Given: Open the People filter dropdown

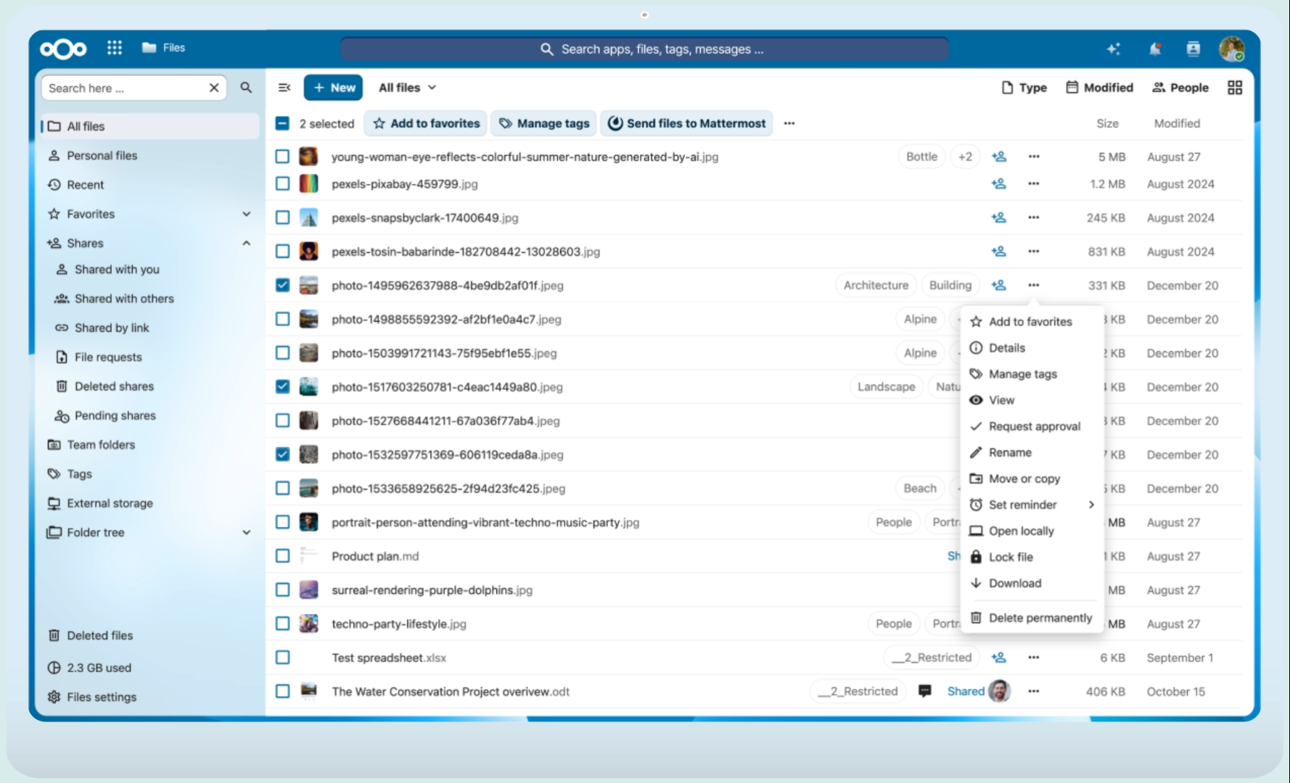Looking at the screenshot, I should point(1180,88).
